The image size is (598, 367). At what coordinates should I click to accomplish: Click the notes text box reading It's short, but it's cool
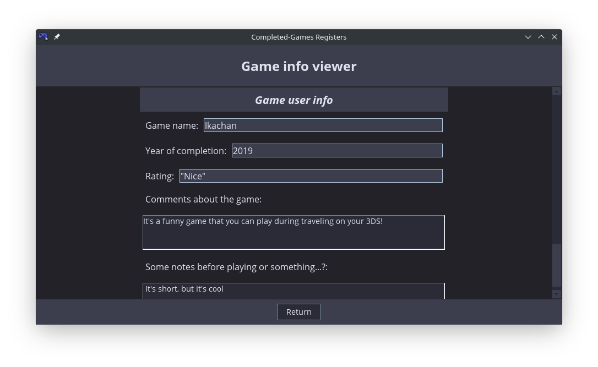293,291
